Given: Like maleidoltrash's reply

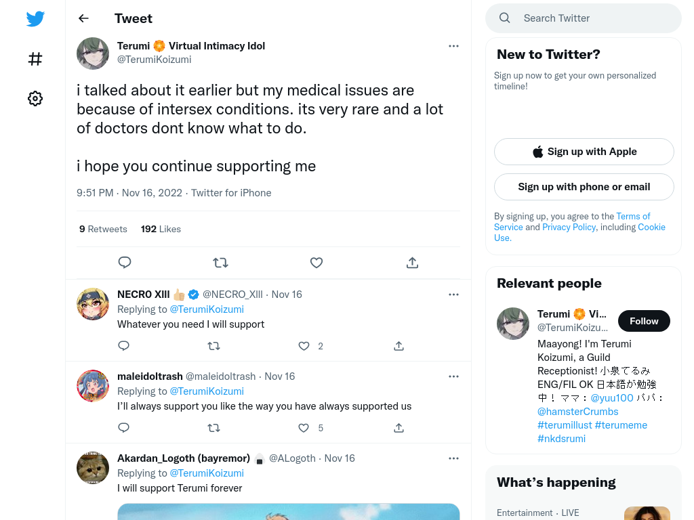Looking at the screenshot, I should coord(304,428).
